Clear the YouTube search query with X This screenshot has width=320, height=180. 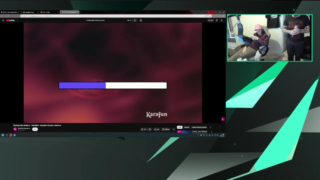tap(130, 20)
